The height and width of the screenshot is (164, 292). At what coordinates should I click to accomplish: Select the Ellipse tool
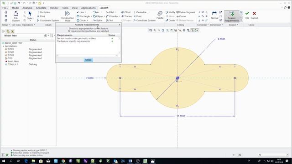[98, 16]
